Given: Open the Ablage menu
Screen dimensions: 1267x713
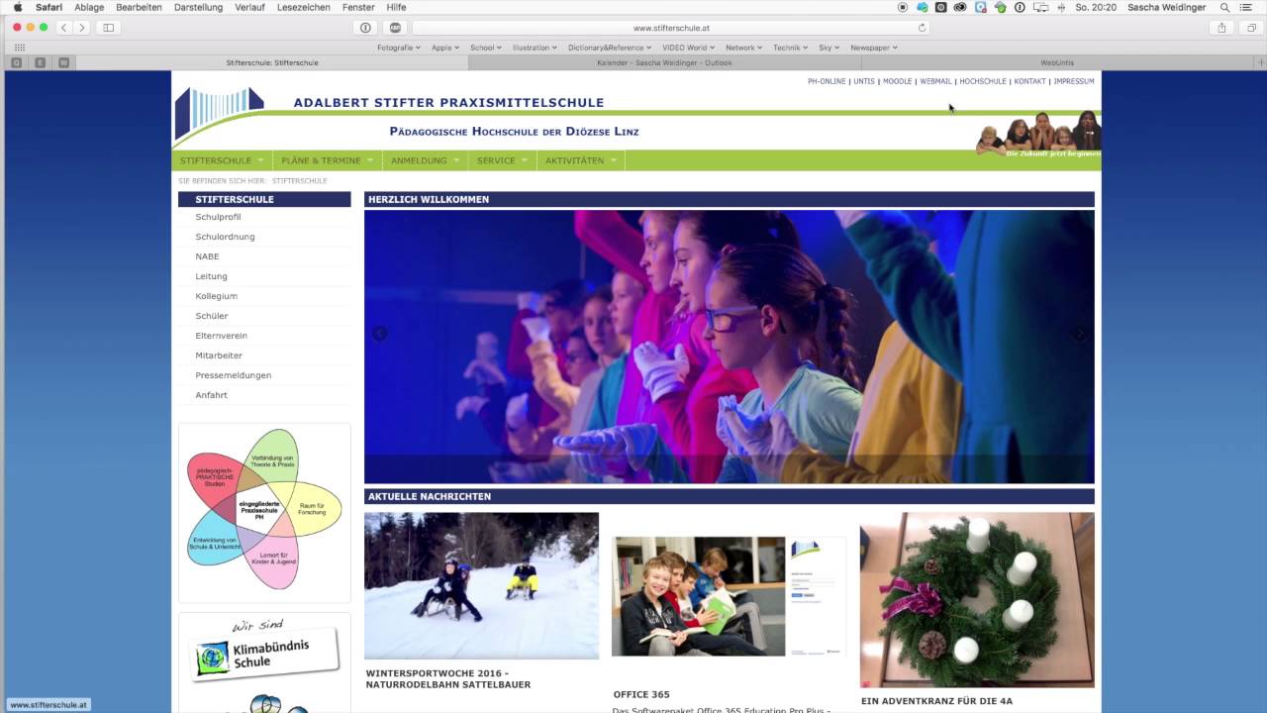Looking at the screenshot, I should pos(89,7).
